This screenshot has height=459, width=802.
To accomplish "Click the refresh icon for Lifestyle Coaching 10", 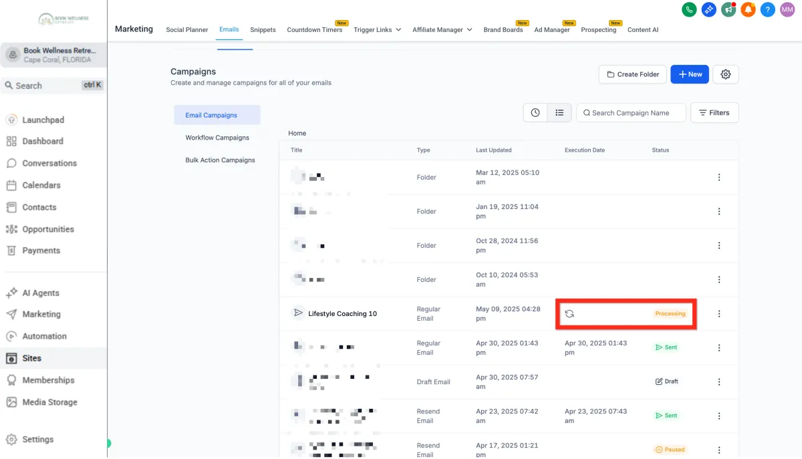I will point(569,313).
